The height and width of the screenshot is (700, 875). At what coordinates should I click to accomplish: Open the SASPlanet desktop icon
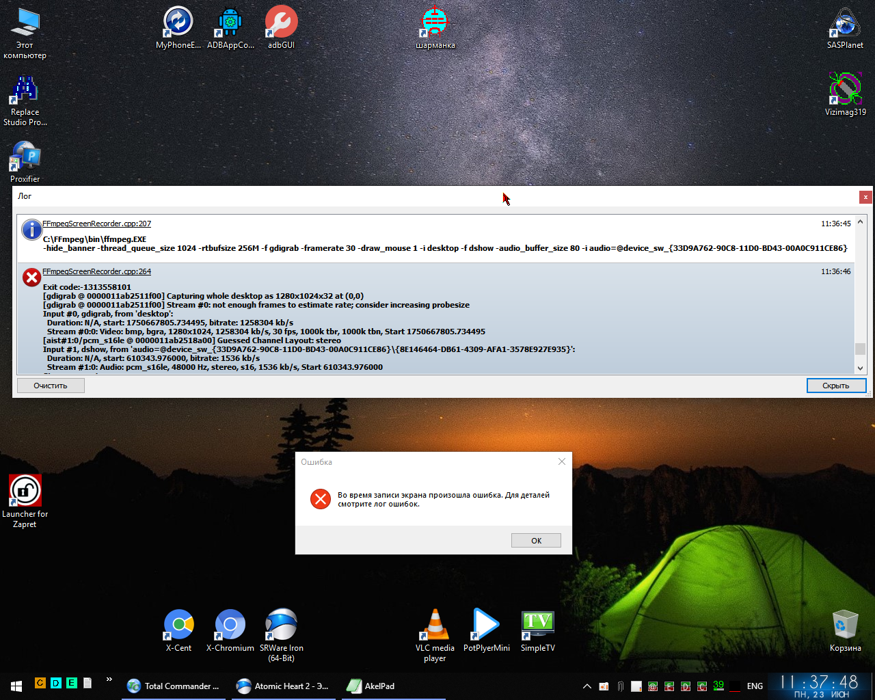point(845,28)
